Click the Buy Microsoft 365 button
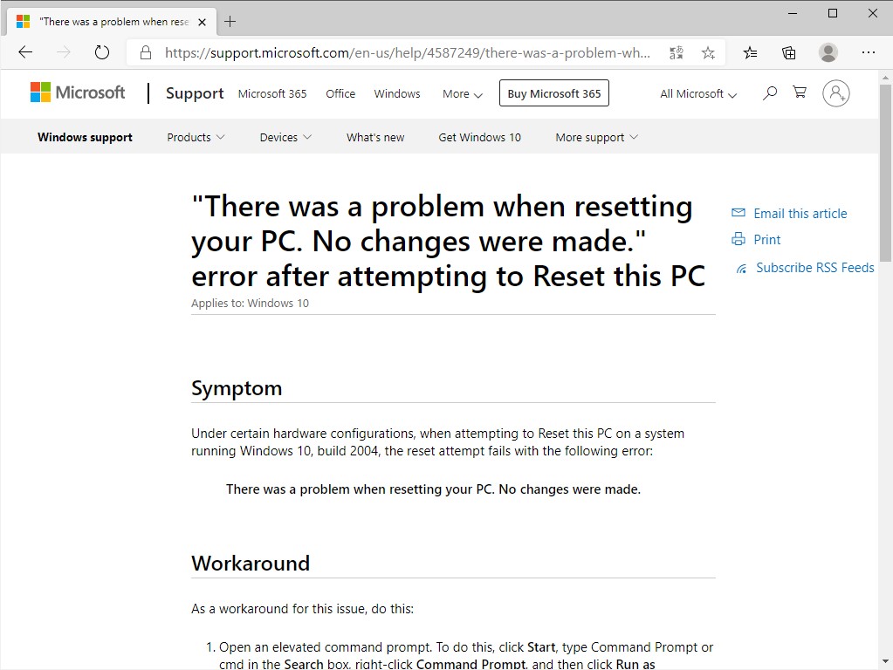The height and width of the screenshot is (670, 893). point(554,93)
